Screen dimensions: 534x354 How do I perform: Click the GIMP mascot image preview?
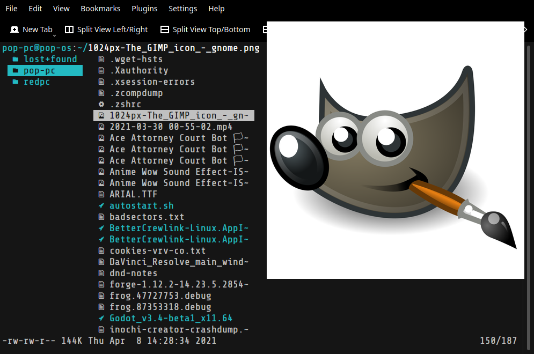[396, 150]
